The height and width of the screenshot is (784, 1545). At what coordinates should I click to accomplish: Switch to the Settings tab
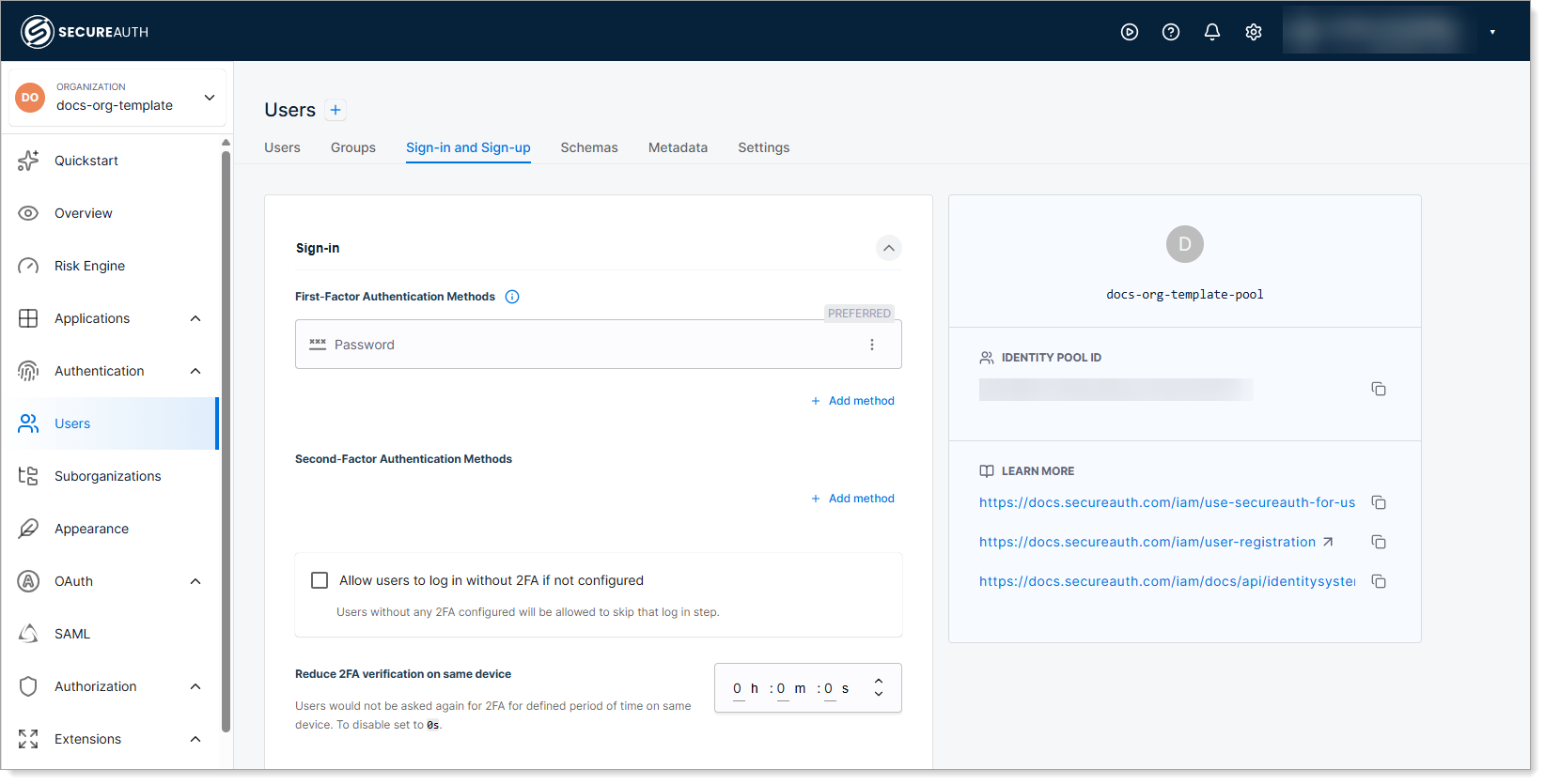[x=763, y=147]
